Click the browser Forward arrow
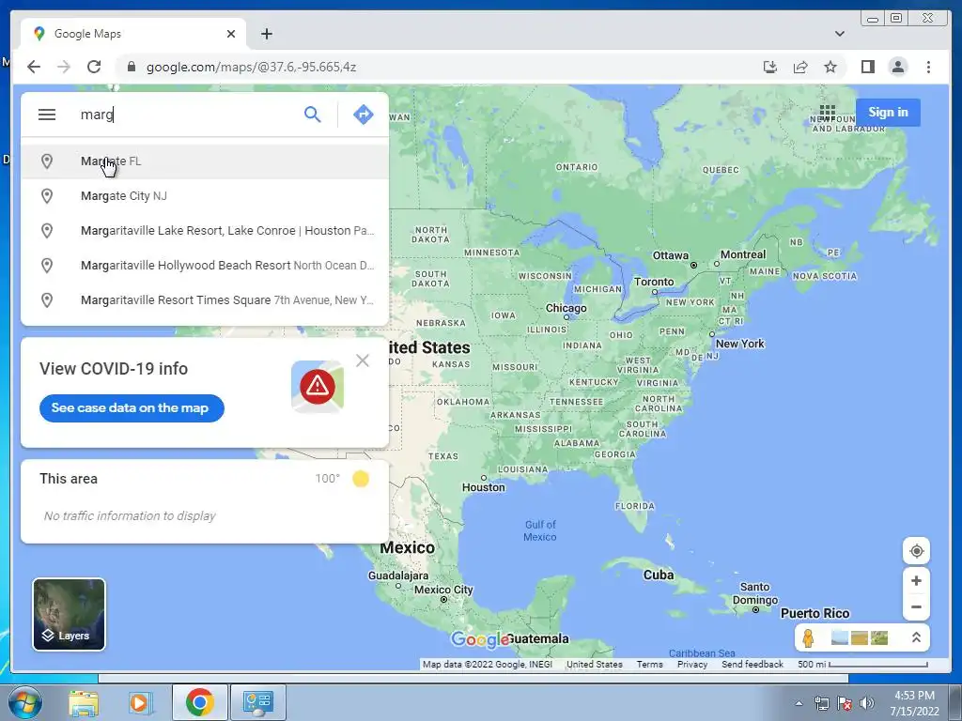This screenshot has width=962, height=721. pyautogui.click(x=64, y=67)
